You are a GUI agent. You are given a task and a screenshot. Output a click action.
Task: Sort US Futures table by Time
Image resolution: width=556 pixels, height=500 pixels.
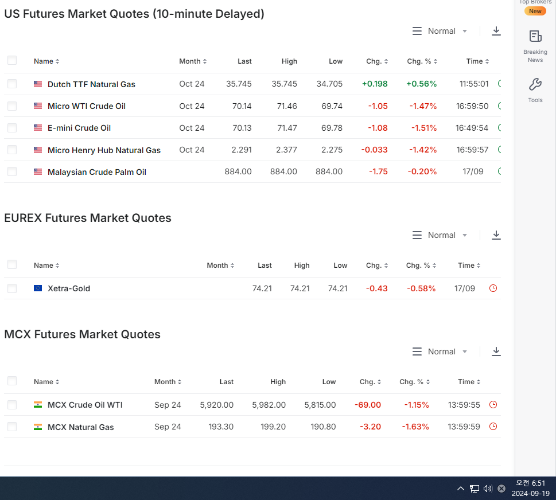click(x=477, y=61)
